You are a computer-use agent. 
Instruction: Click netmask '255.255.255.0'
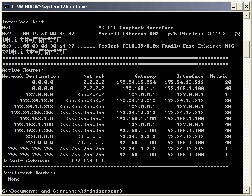pos(85,119)
